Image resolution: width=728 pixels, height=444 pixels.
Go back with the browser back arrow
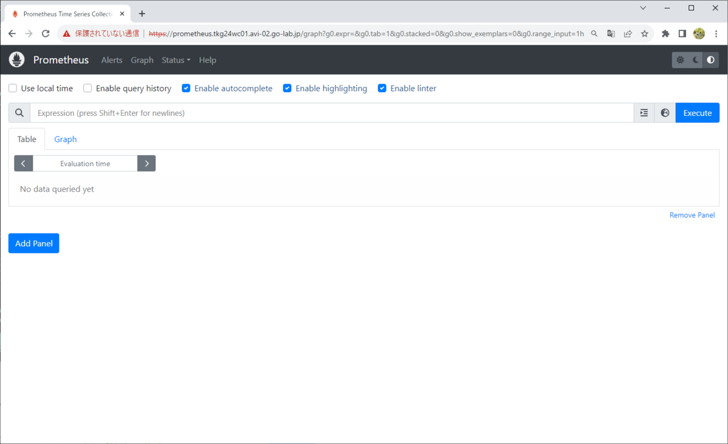pos(12,34)
